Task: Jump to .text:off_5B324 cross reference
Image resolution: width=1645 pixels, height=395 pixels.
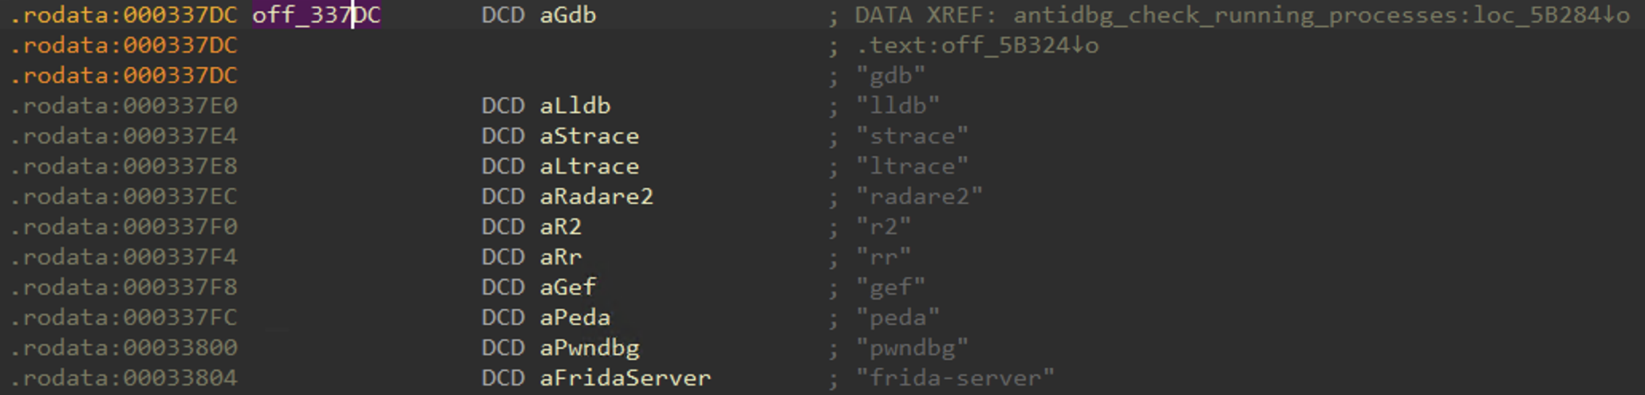Action: (978, 45)
